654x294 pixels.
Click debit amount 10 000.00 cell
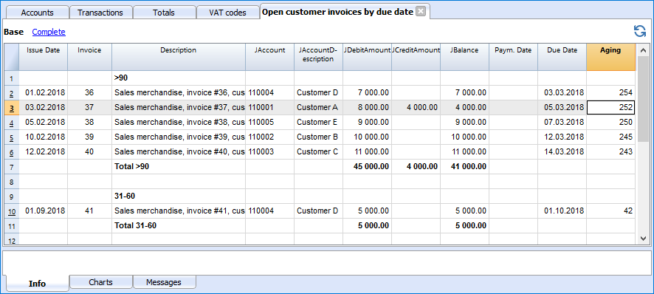(x=368, y=137)
